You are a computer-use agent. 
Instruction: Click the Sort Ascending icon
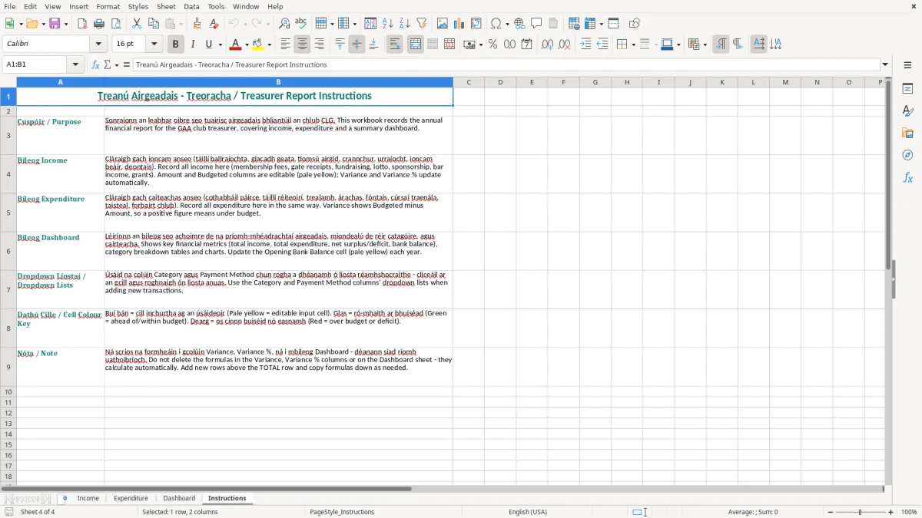click(x=388, y=24)
